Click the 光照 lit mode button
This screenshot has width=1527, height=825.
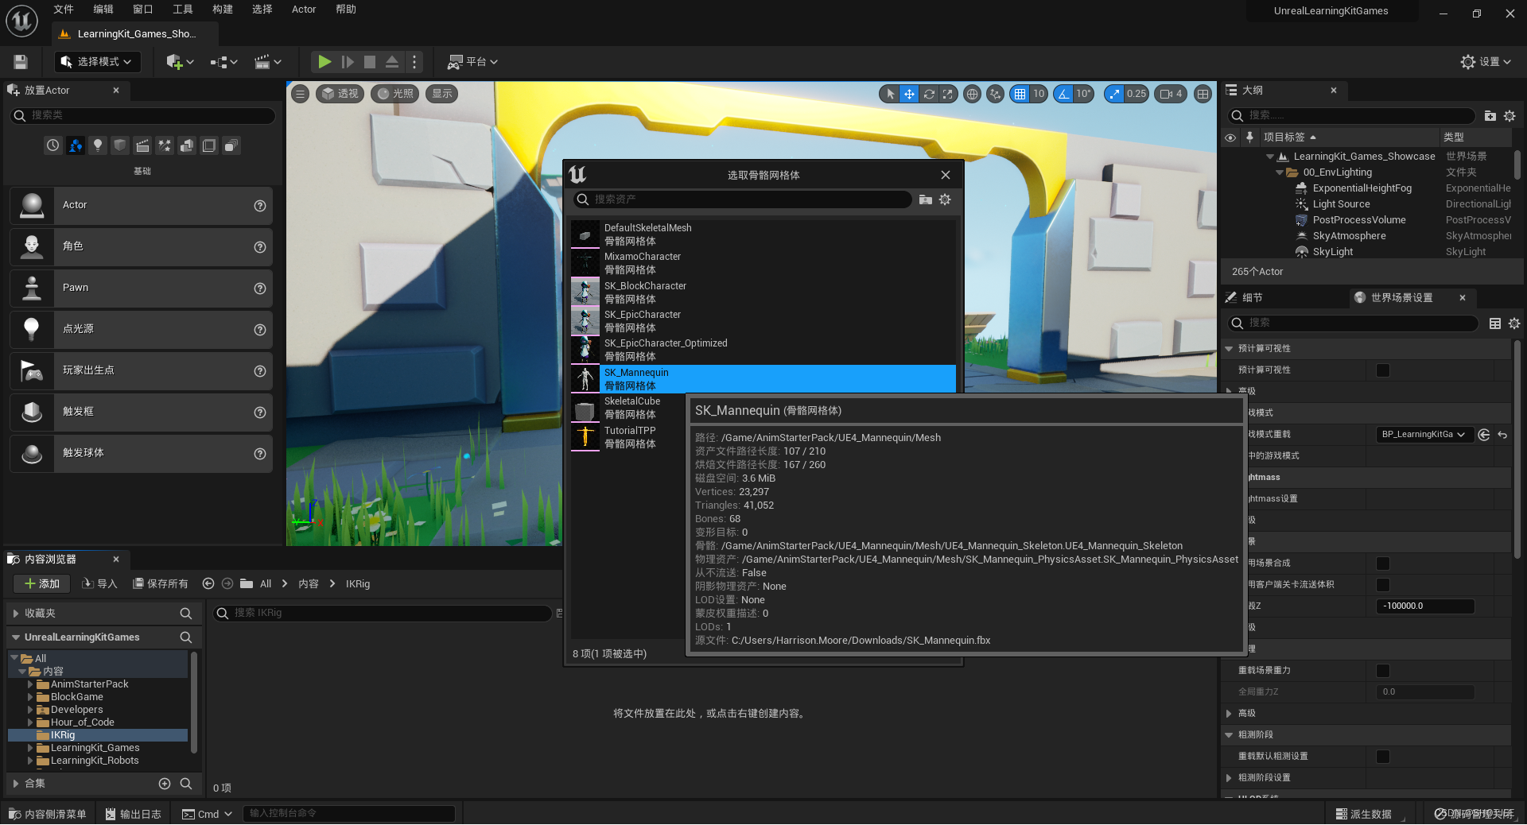click(395, 94)
